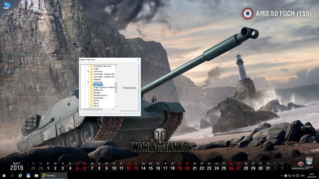Click the tree's vertical scroll down arrow
The width and height of the screenshot is (319, 179).
tap(116, 107)
